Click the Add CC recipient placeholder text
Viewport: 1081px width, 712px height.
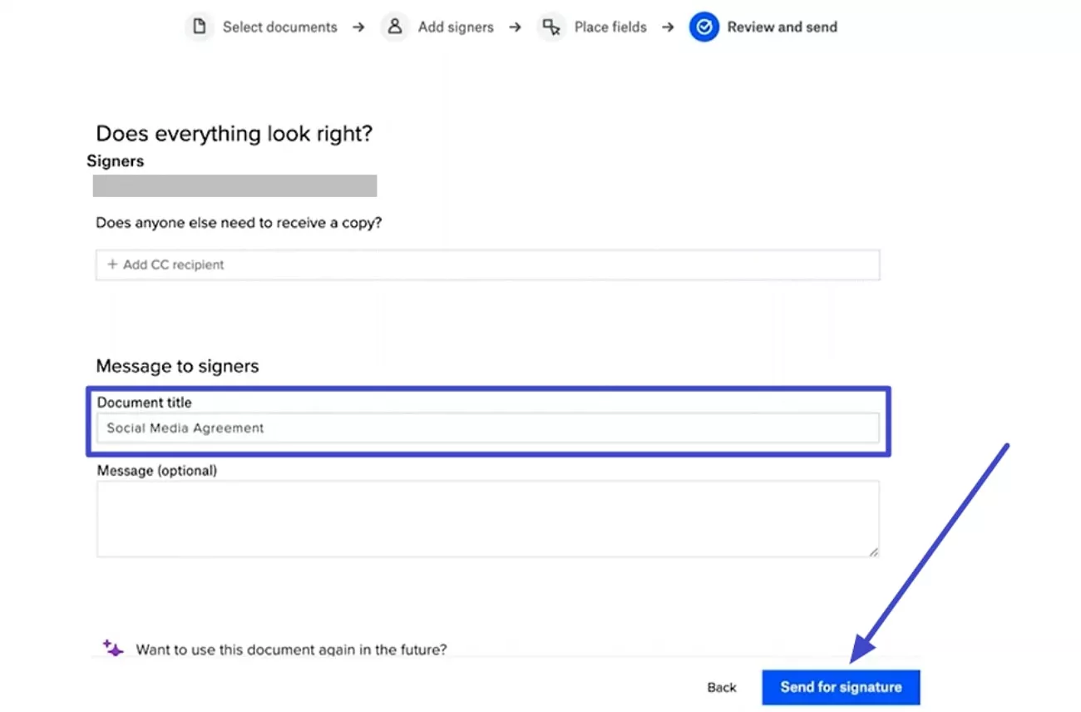(x=174, y=265)
